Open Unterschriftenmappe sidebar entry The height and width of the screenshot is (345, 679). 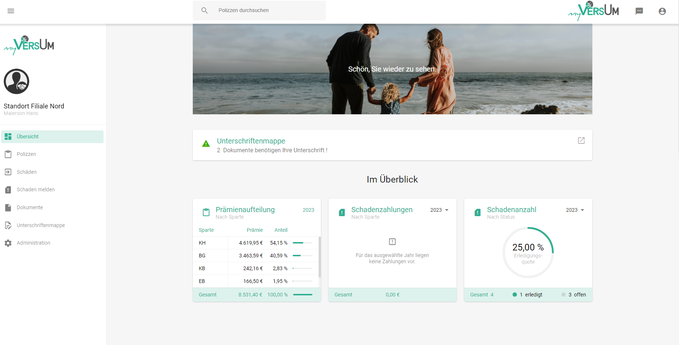point(52,225)
